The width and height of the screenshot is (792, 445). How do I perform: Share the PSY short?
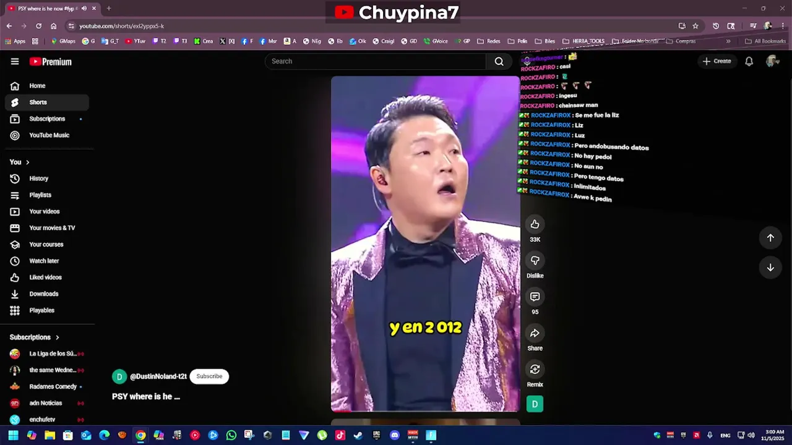tap(535, 333)
